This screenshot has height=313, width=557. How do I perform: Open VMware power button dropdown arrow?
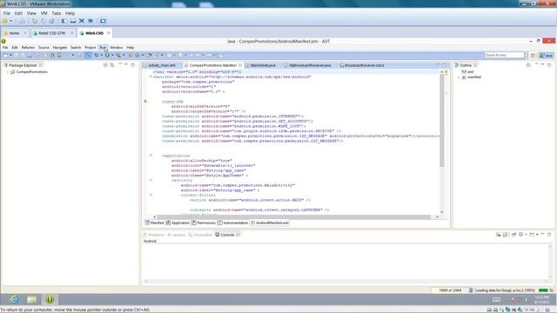click(x=10, y=21)
